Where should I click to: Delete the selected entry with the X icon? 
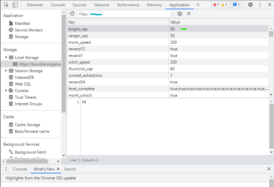(189, 14)
